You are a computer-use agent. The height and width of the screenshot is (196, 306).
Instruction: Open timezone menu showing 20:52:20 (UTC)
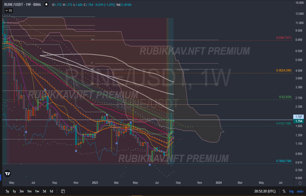point(265,191)
